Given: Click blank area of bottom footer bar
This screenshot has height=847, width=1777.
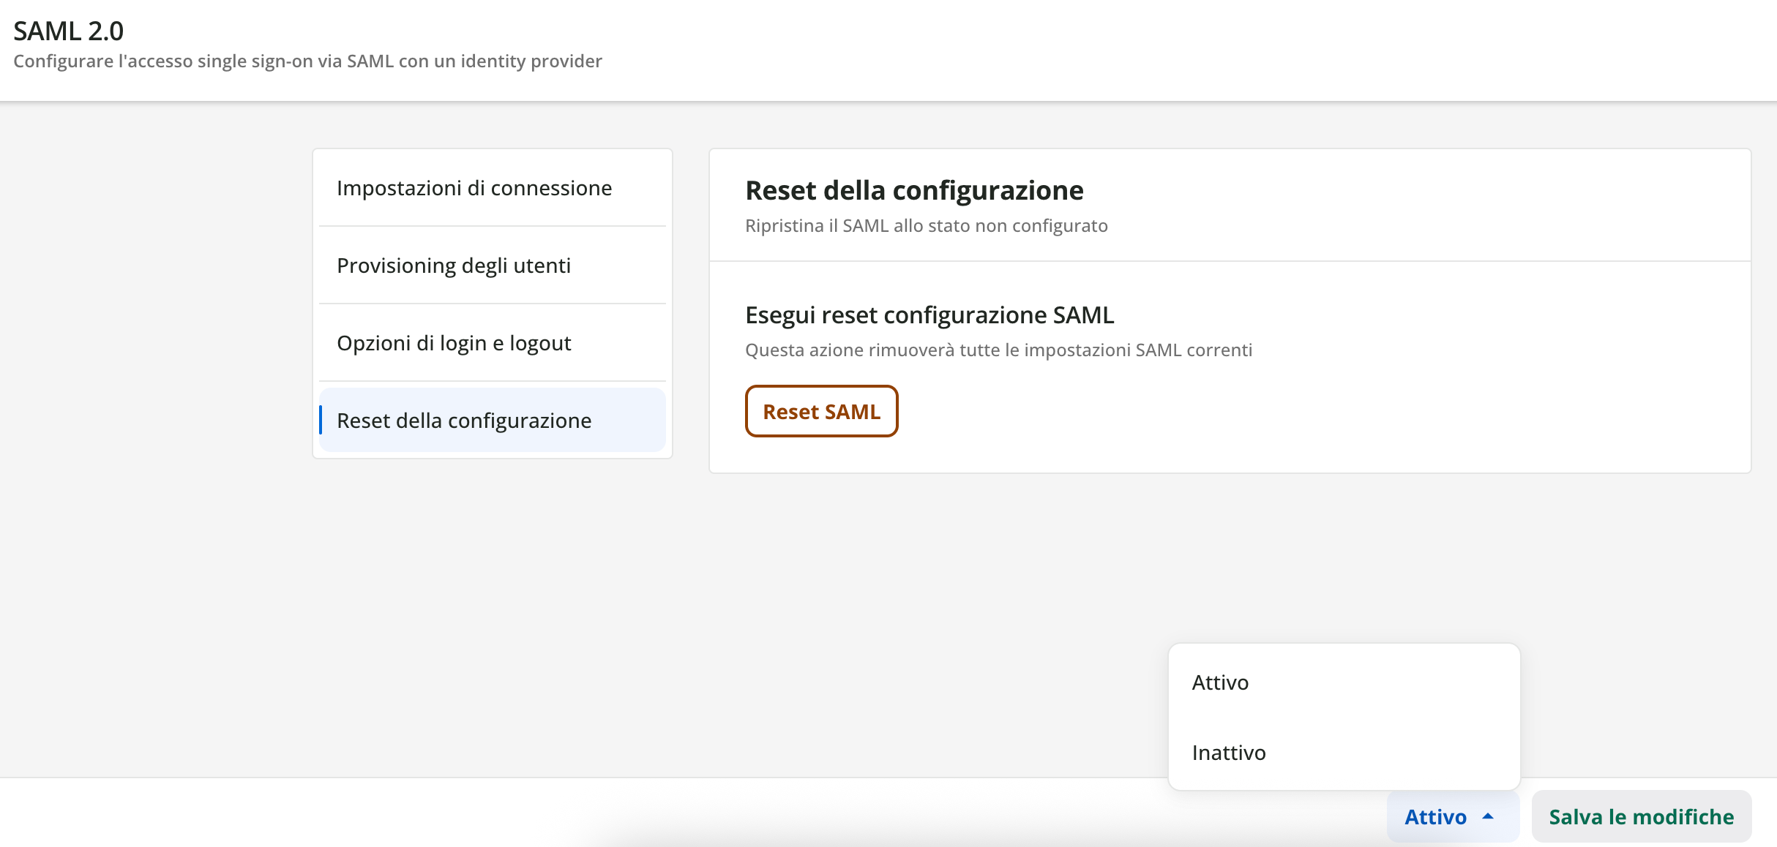Looking at the screenshot, I should tap(293, 813).
